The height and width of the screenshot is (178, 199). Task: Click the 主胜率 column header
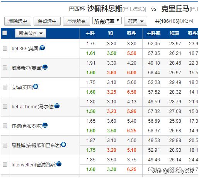[x=153, y=33]
